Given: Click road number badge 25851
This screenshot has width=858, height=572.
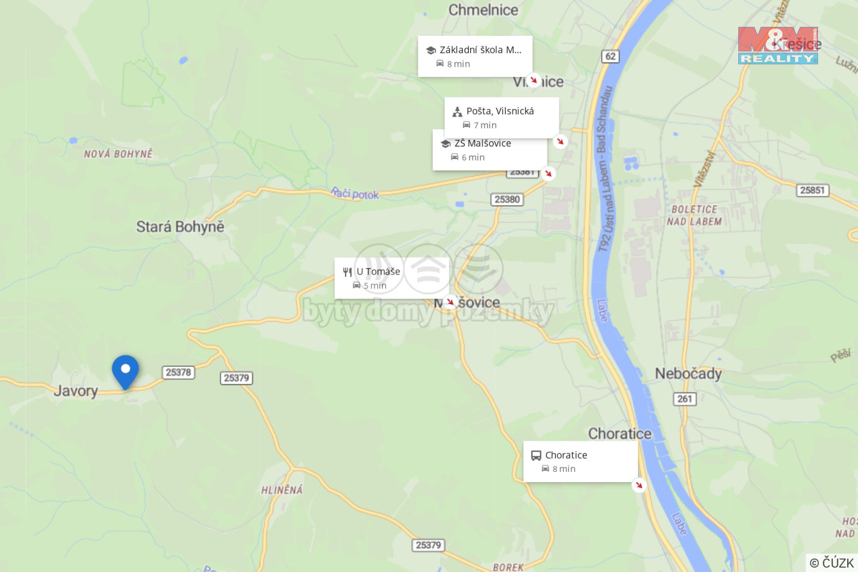Looking at the screenshot, I should point(813,190).
